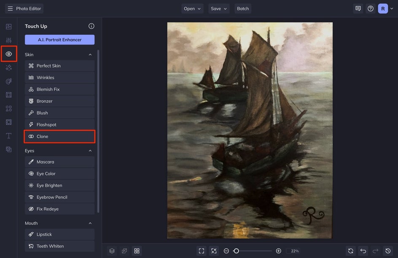Screen dimensions: 398x258
Task: Open the Save dropdown menu
Action: pyautogui.click(x=219, y=8)
